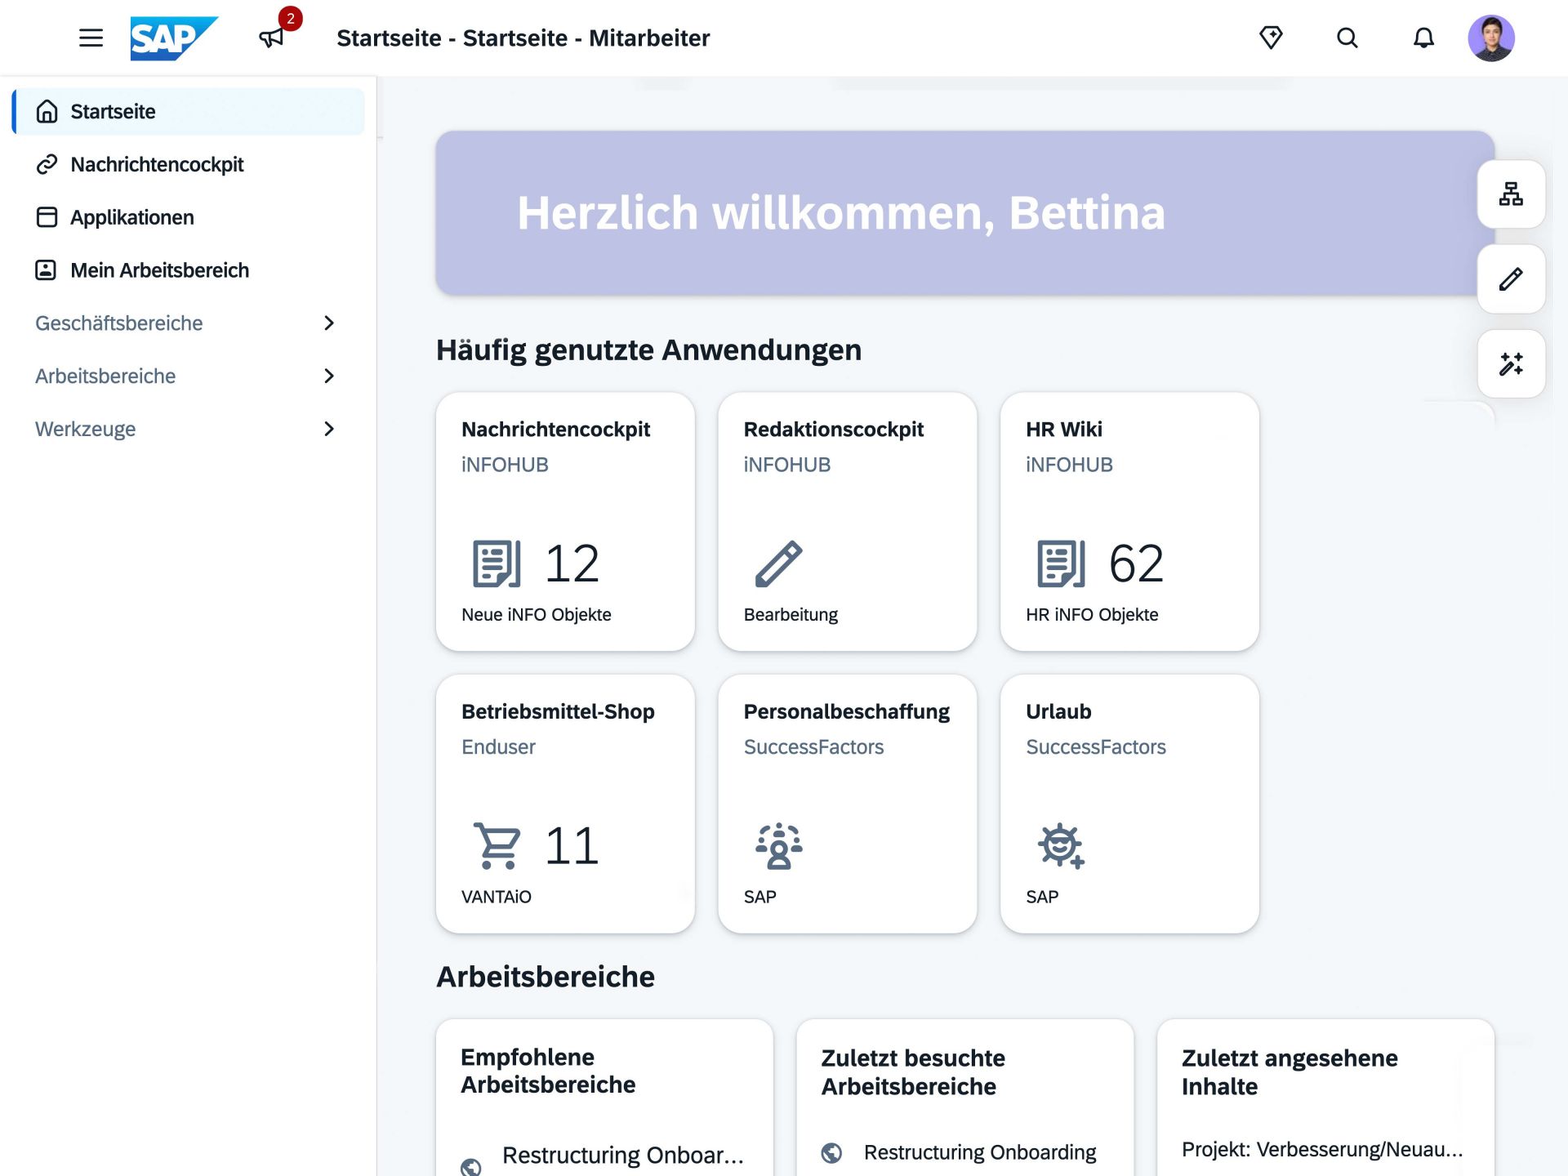Open the hamburger navigation menu
The height and width of the screenshot is (1176, 1568).
point(91,38)
